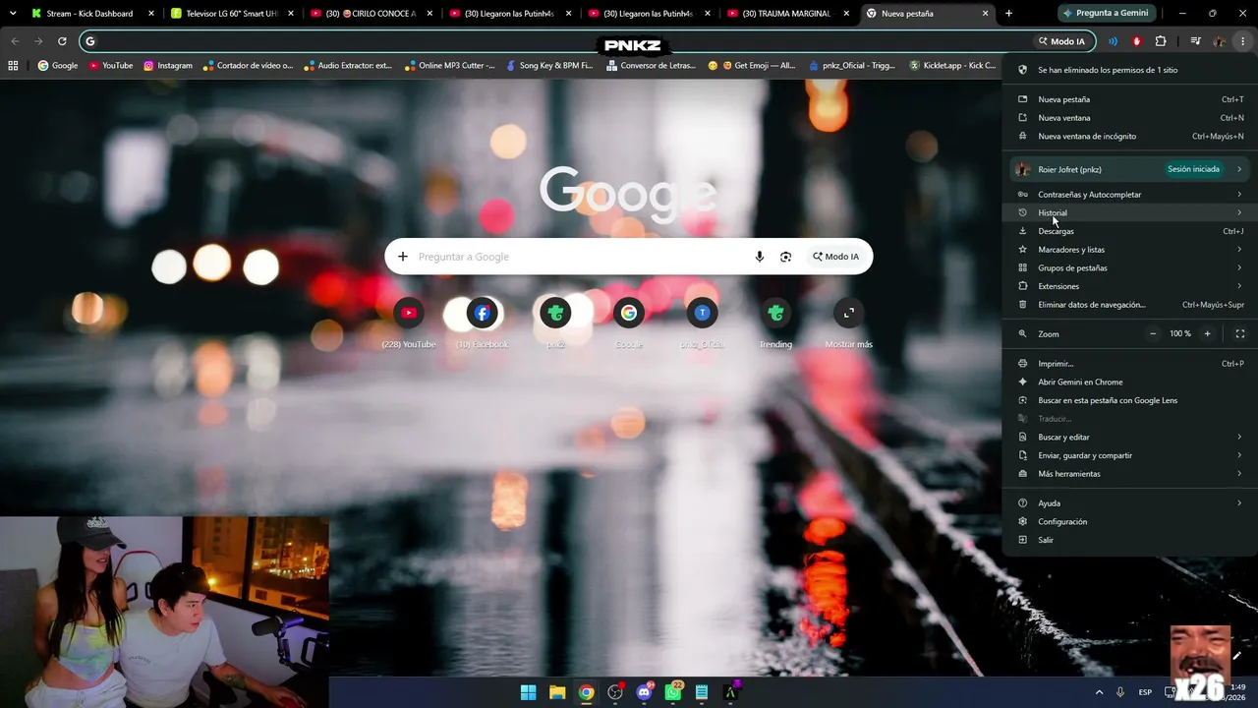Expand Buscar y editar submenu
The height and width of the screenshot is (708, 1258).
point(1130,437)
